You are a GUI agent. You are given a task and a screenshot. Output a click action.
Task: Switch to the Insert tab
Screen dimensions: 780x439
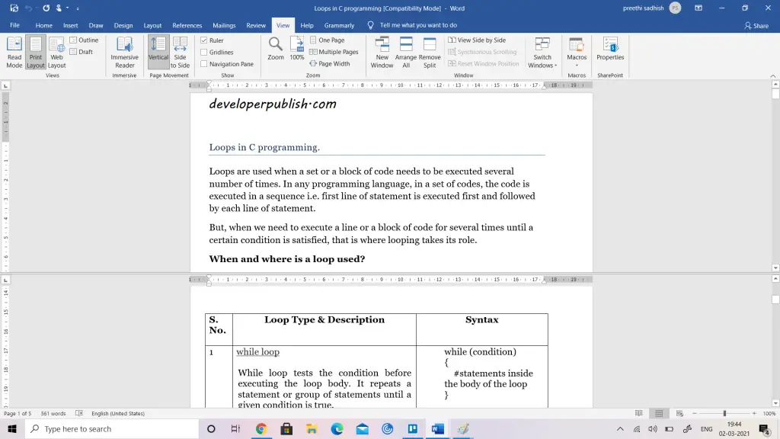click(x=71, y=25)
